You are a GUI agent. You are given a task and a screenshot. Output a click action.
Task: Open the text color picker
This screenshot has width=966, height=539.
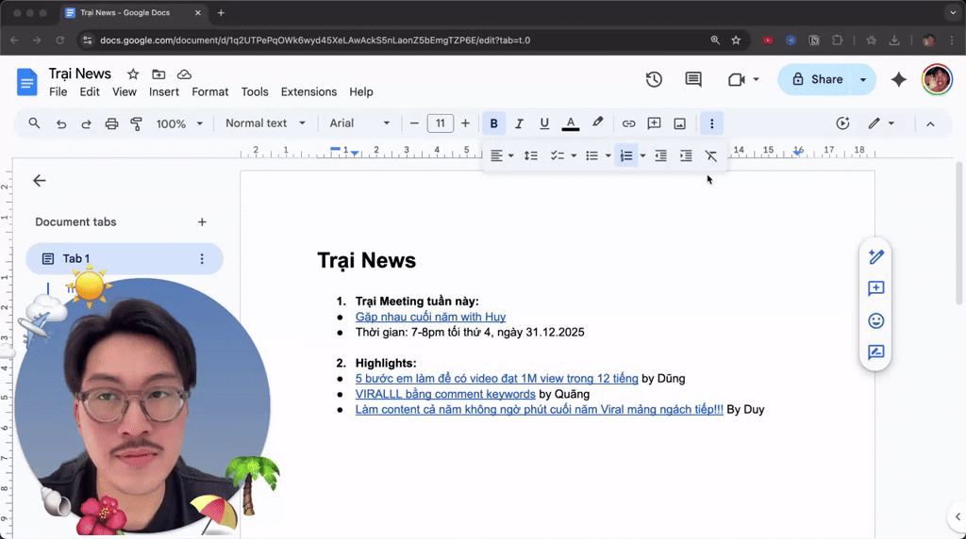[x=571, y=123]
